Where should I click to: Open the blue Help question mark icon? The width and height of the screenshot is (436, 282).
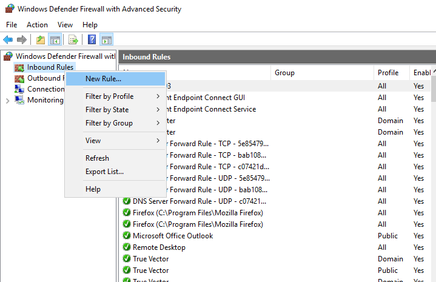[92, 40]
